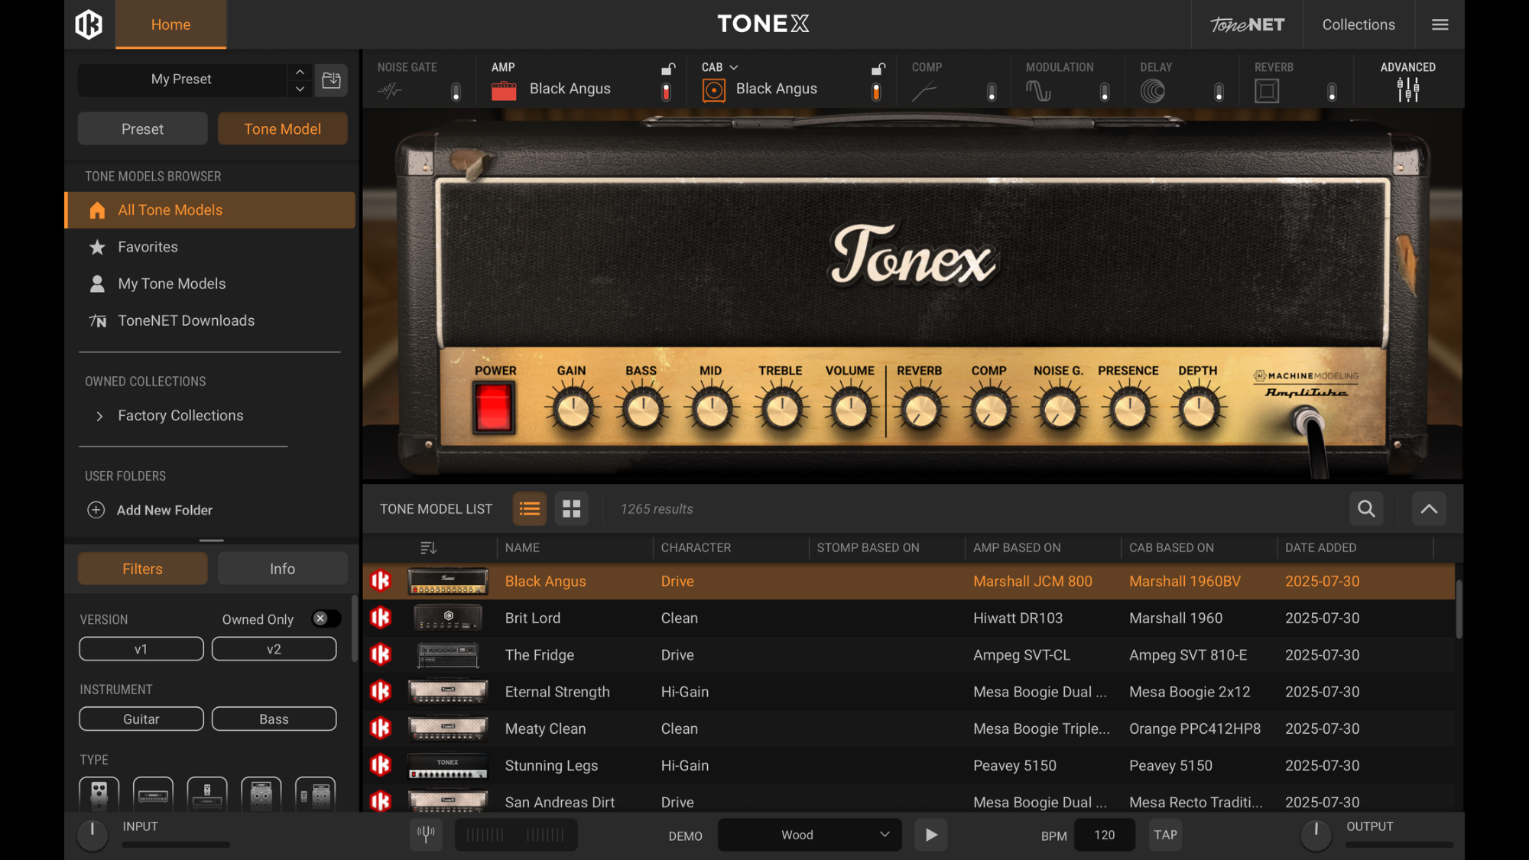Open the Reverb module icon
1529x860 pixels.
(x=1267, y=91)
